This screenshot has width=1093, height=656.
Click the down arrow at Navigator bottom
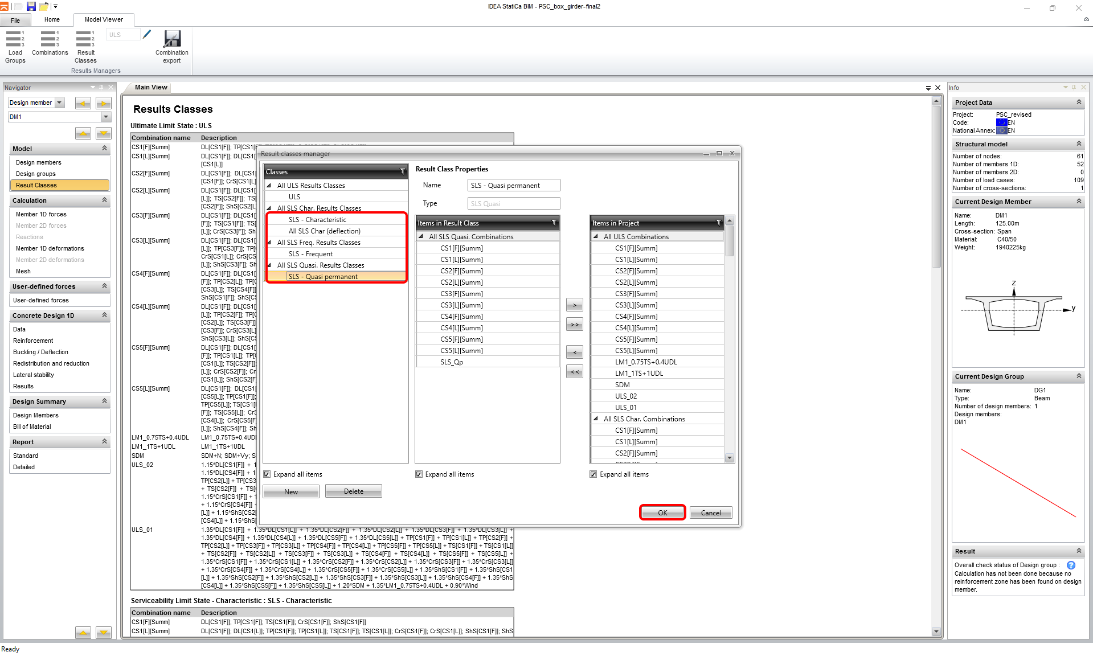pos(104,633)
